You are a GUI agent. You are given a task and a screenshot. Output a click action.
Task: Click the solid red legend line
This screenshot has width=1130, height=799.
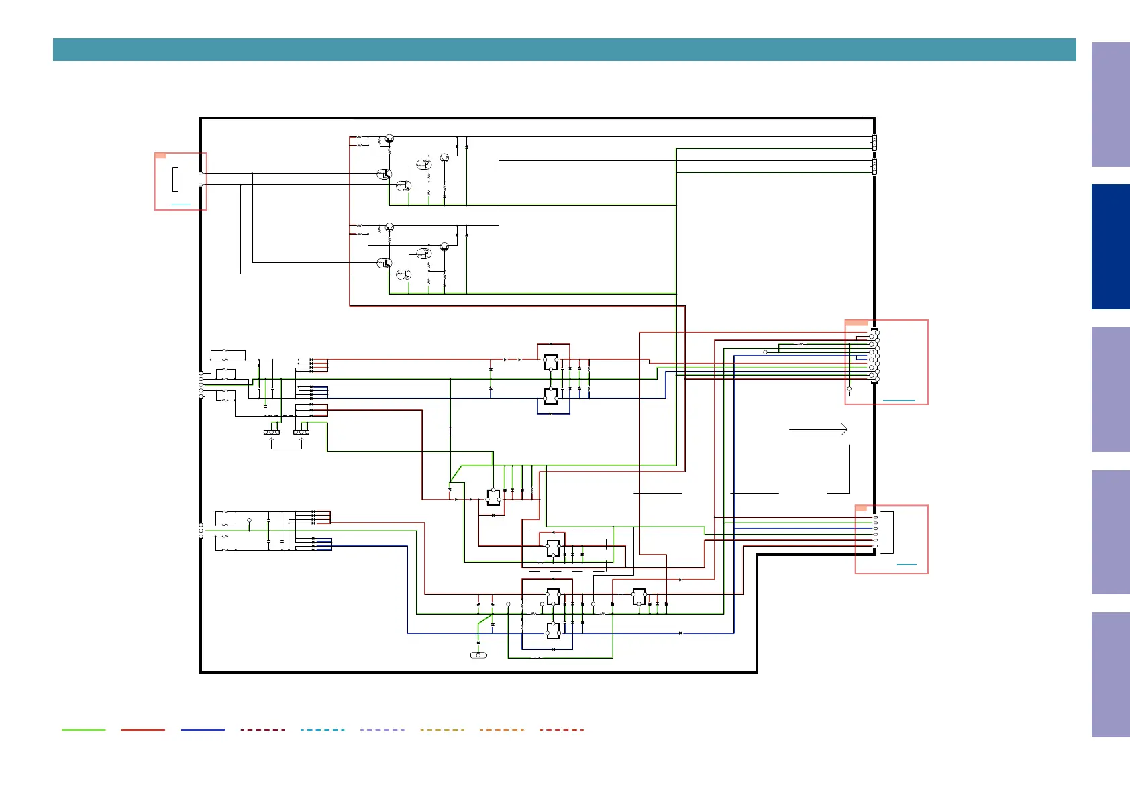click(x=144, y=729)
